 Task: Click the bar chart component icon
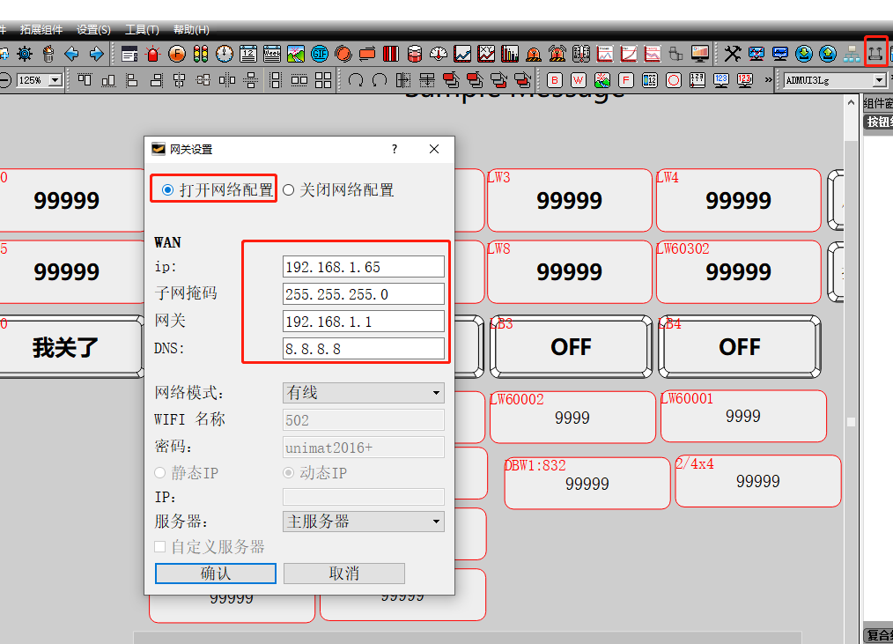click(x=510, y=54)
